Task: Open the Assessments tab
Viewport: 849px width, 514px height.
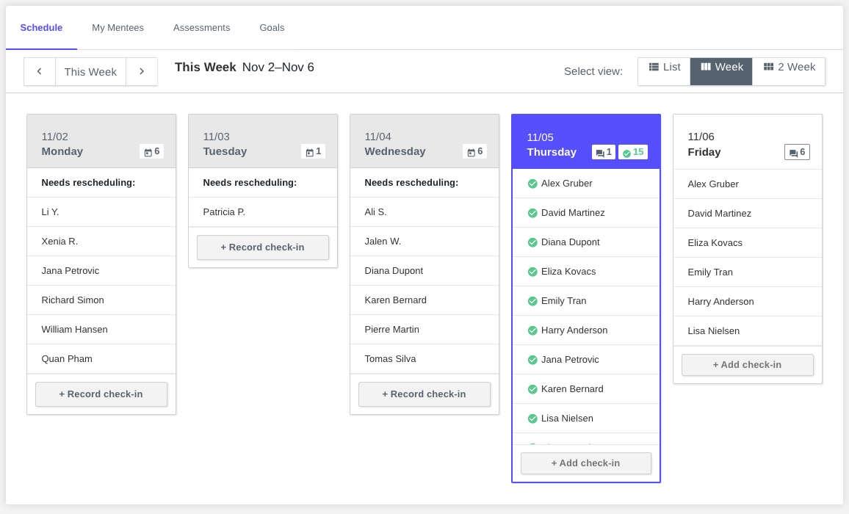Action: [201, 28]
